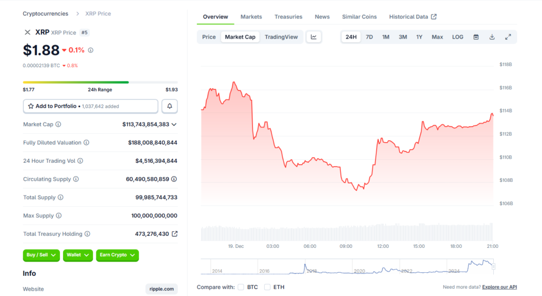Click the chart type line icon
The width and height of the screenshot is (542, 296).
(x=314, y=37)
